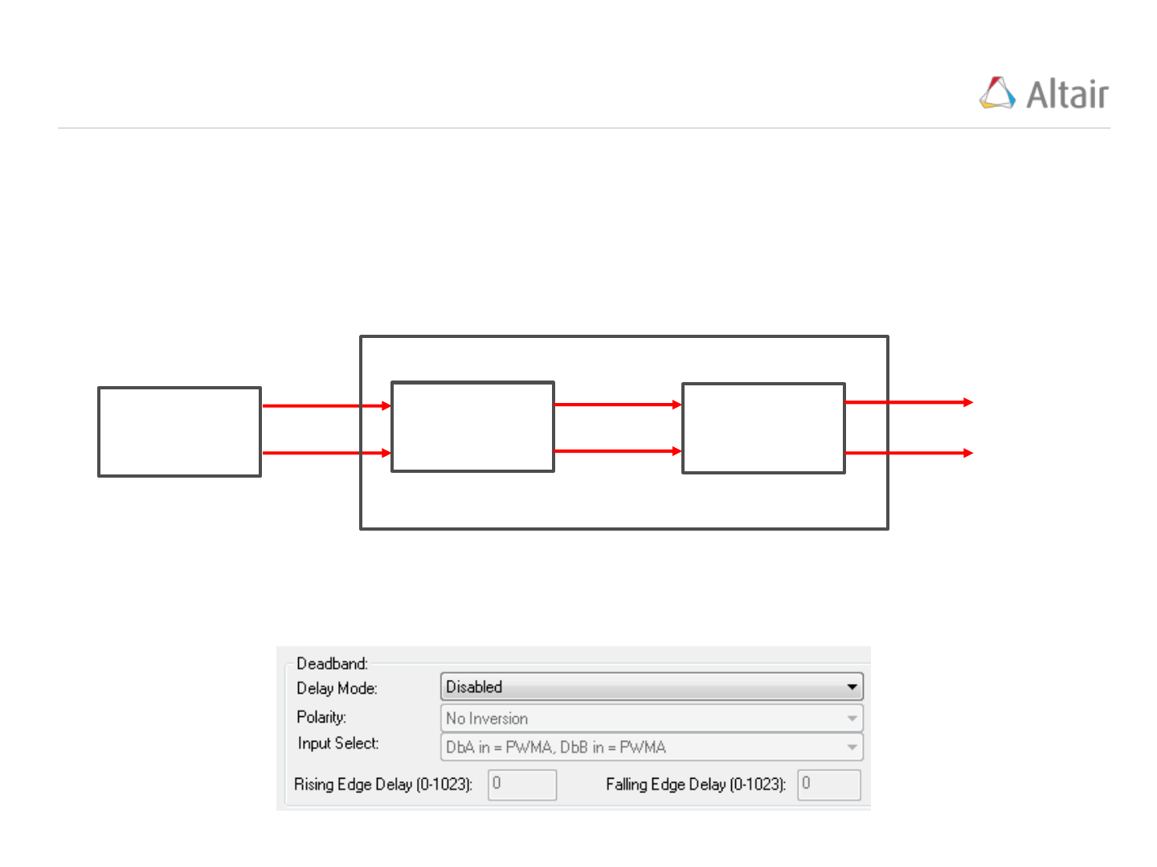The height and width of the screenshot is (867, 1157).
Task: Click the "Input Select:" label
Action: point(338,743)
